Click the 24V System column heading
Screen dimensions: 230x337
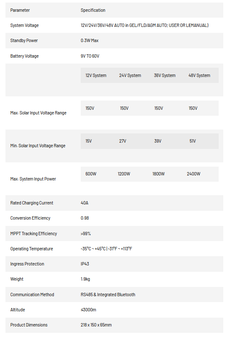130,75
